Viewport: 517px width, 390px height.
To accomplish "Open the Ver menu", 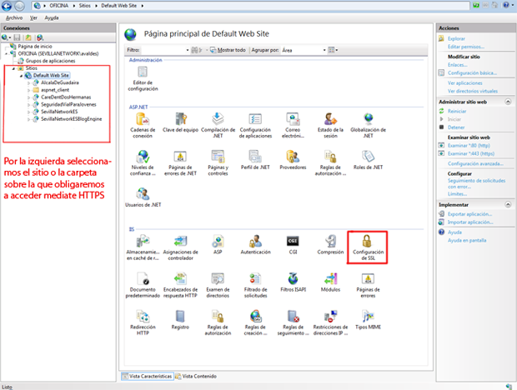I will click(33, 17).
